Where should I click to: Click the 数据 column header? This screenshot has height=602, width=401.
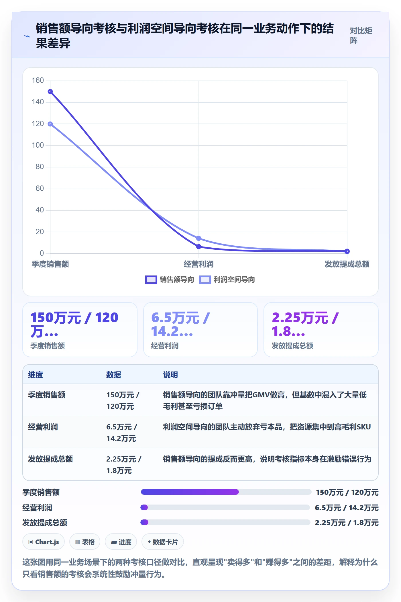114,375
